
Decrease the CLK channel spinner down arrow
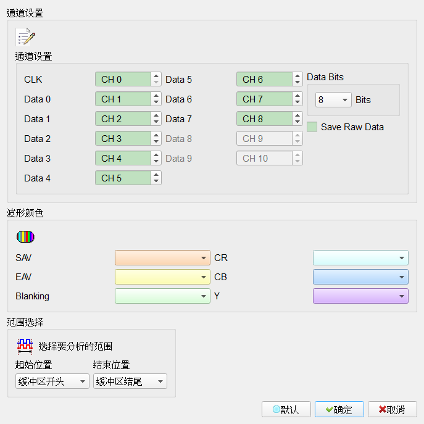pos(156,83)
